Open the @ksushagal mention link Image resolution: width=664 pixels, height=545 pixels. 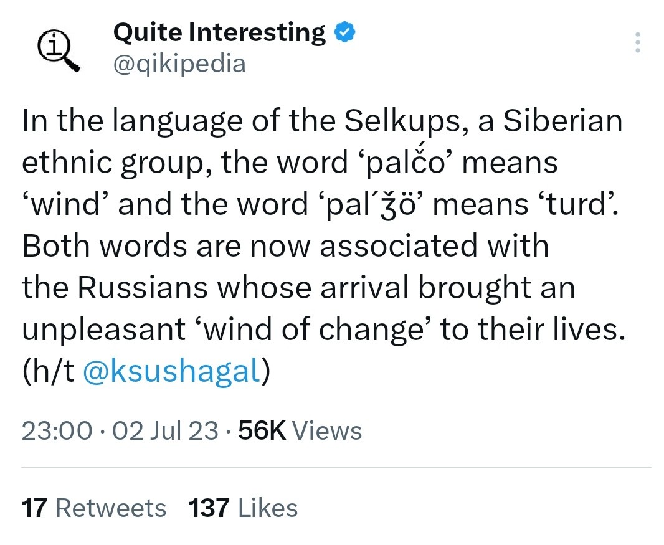171,370
